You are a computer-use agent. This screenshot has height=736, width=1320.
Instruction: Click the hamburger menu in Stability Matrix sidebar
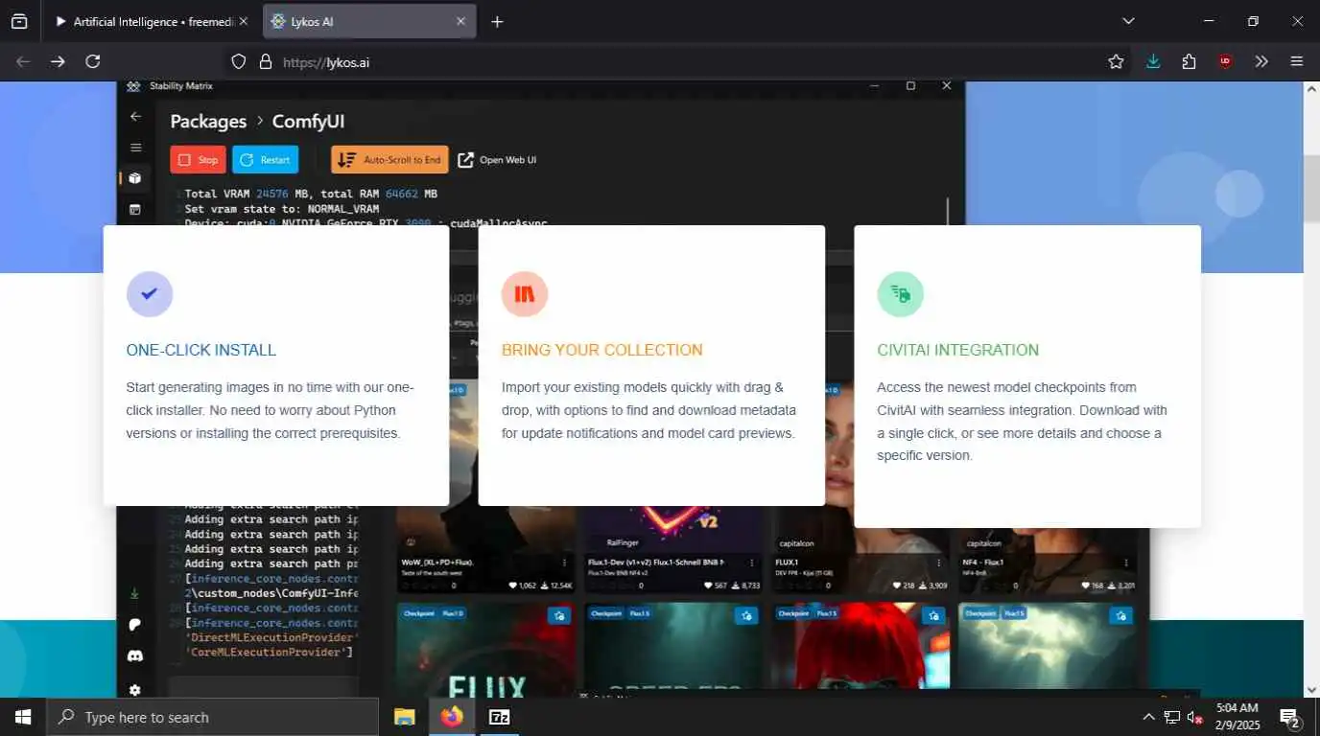(135, 148)
